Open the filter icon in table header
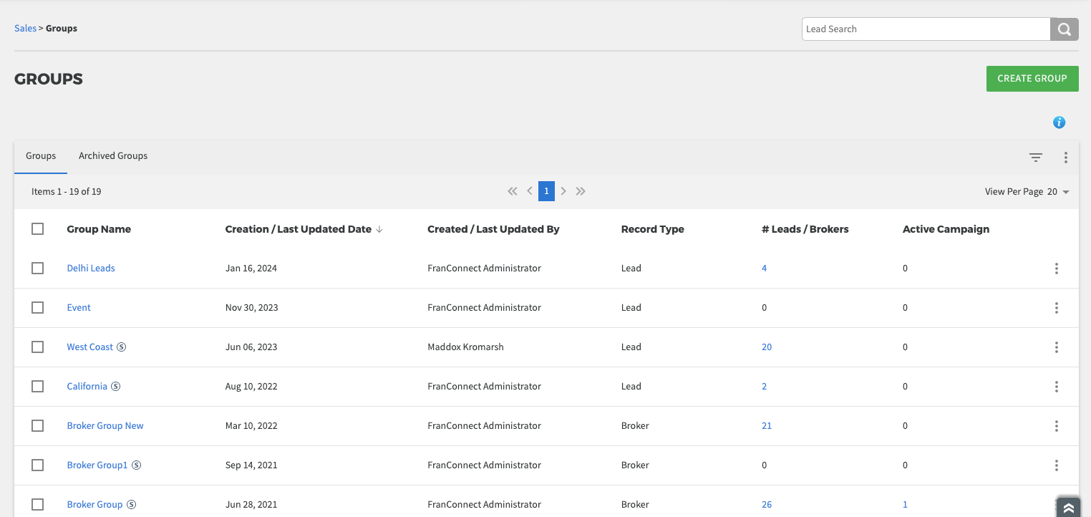The height and width of the screenshot is (517, 1091). tap(1035, 158)
